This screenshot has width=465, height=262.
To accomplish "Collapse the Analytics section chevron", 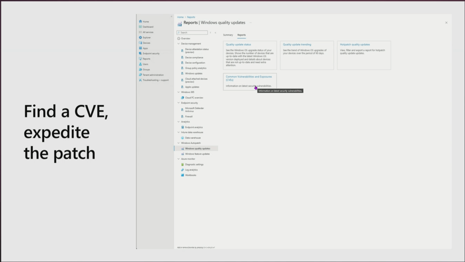I will click(x=179, y=122).
